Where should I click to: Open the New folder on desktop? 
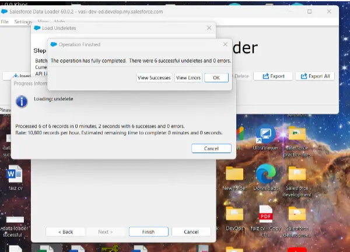point(235,178)
